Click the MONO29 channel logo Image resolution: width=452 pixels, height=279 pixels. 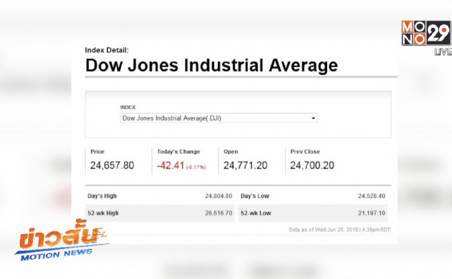point(425,33)
